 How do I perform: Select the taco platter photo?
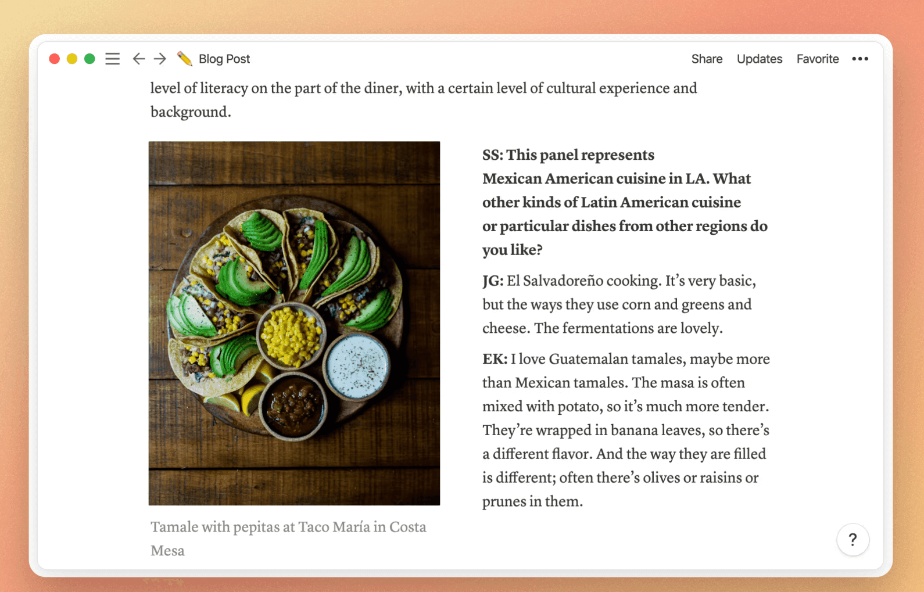[x=294, y=323]
